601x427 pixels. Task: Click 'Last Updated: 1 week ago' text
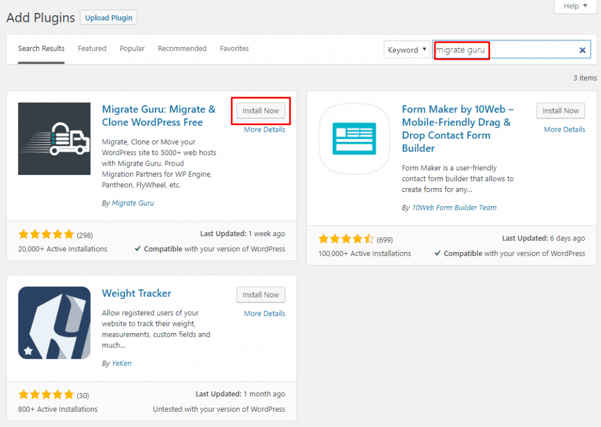pyautogui.click(x=242, y=234)
